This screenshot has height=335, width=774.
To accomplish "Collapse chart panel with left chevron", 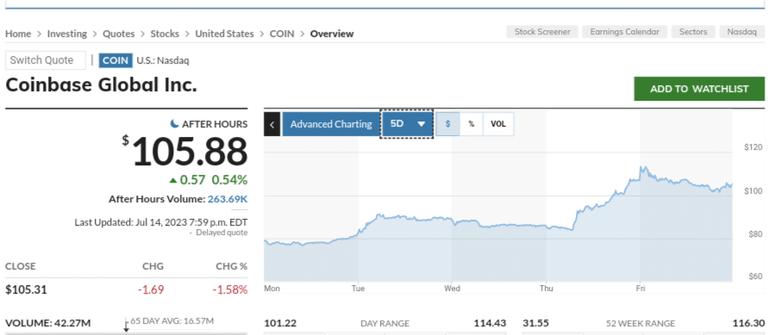I will pos(272,124).
